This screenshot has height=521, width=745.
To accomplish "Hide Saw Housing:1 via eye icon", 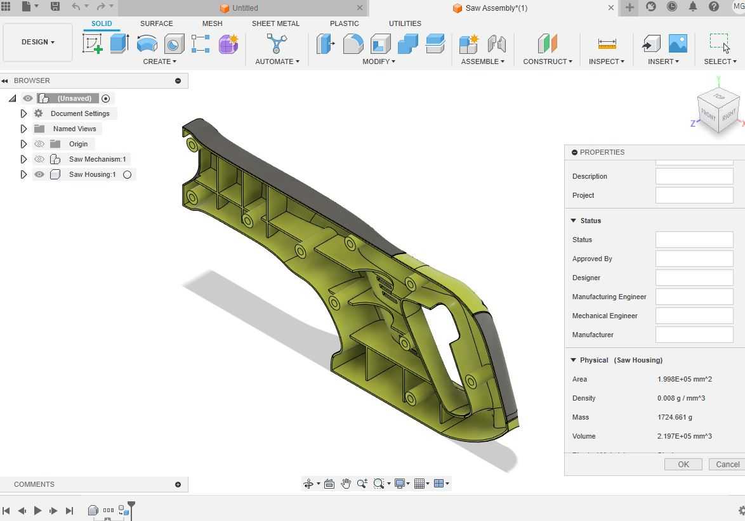I will (x=39, y=174).
